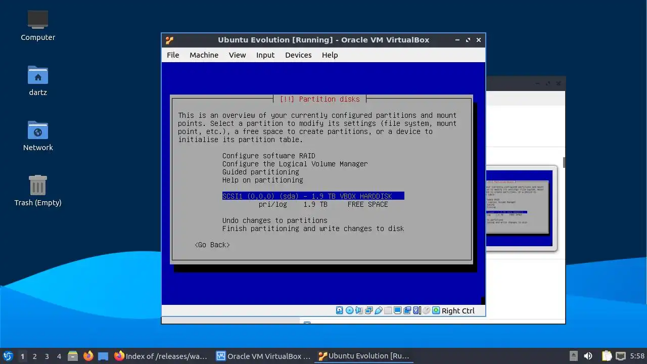647x364 pixels.
Task: Select 'Guided partitioning' option
Action: 260,172
